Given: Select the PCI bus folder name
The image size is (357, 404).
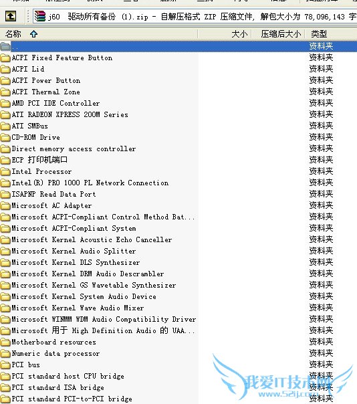Looking at the screenshot, I should [x=26, y=365].
